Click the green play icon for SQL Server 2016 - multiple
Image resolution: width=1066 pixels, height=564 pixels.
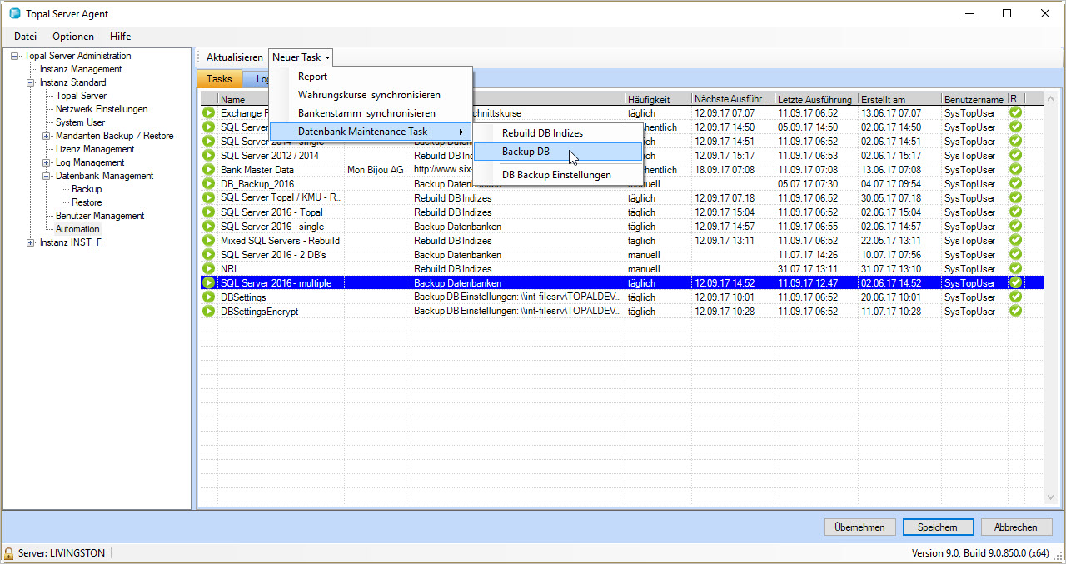tap(208, 283)
